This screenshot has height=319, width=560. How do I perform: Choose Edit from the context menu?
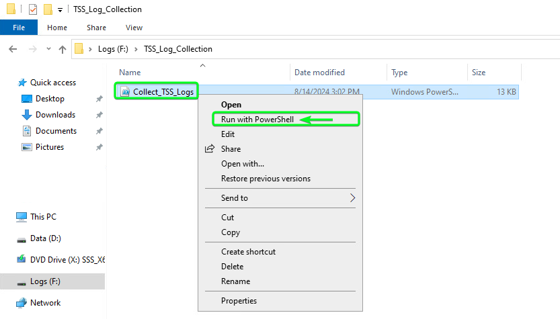228,134
